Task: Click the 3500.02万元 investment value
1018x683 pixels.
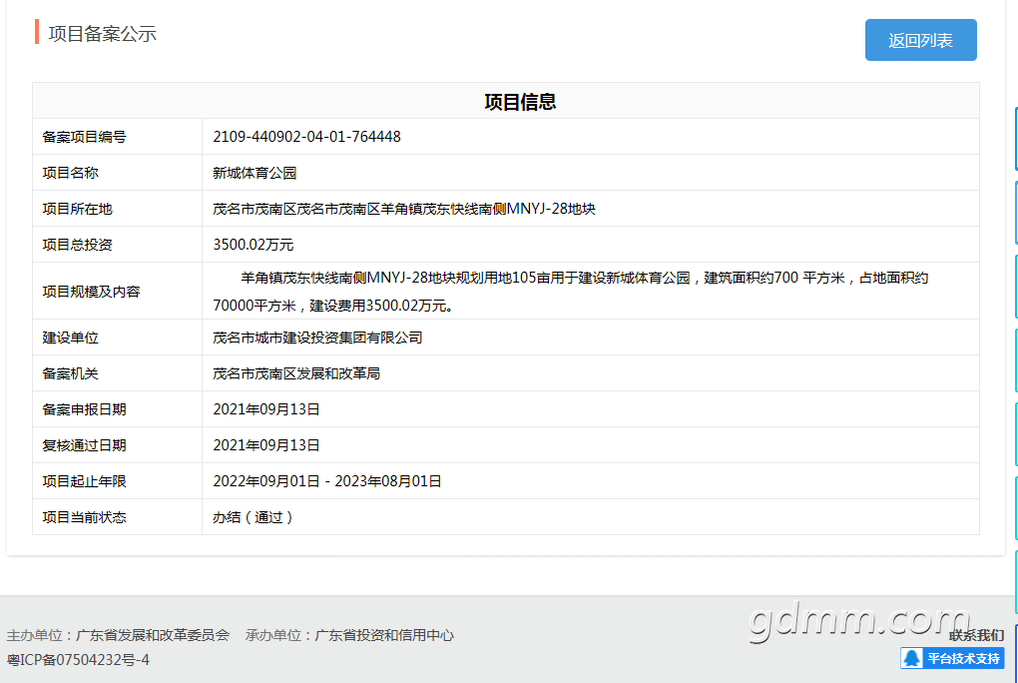Action: [254, 245]
